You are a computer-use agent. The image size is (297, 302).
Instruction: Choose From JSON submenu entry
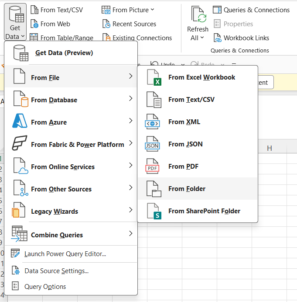pyautogui.click(x=198, y=144)
